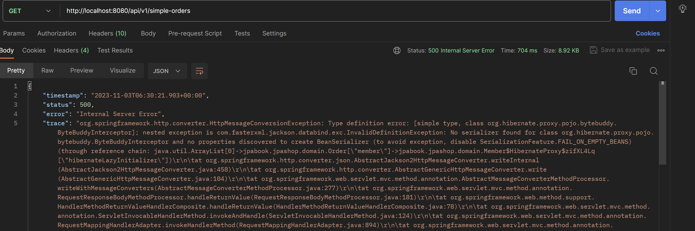Screen dimensions: 695x231
Task: Open the Test Results tab
Action: click(115, 50)
